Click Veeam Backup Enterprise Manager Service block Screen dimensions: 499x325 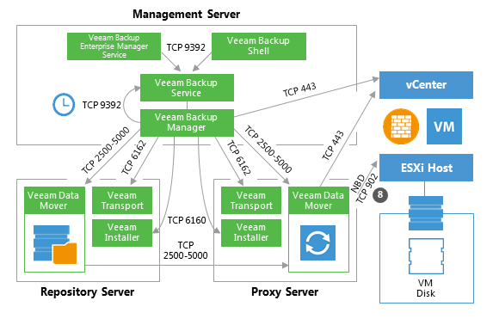point(114,46)
